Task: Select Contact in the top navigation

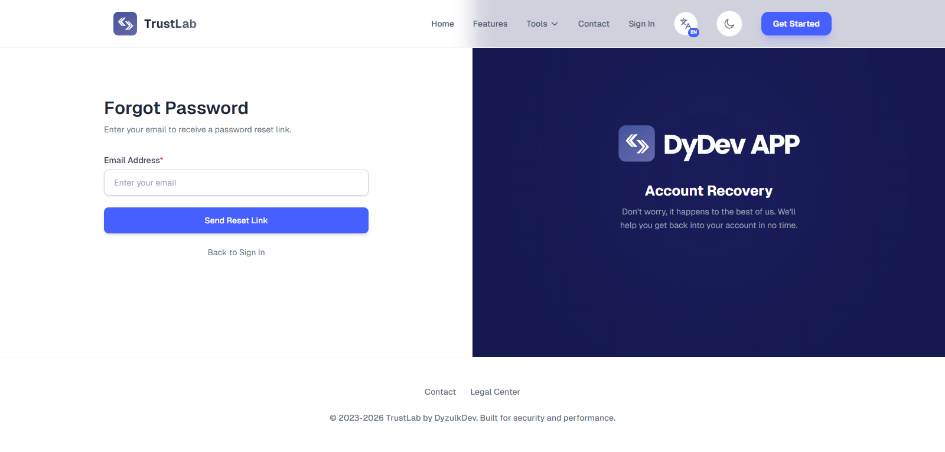Action: point(594,24)
